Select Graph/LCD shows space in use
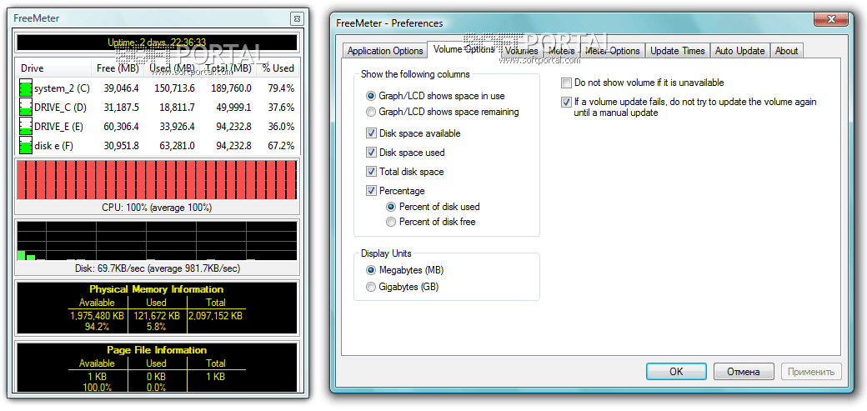Image resolution: width=867 pixels, height=411 pixels. click(x=370, y=96)
